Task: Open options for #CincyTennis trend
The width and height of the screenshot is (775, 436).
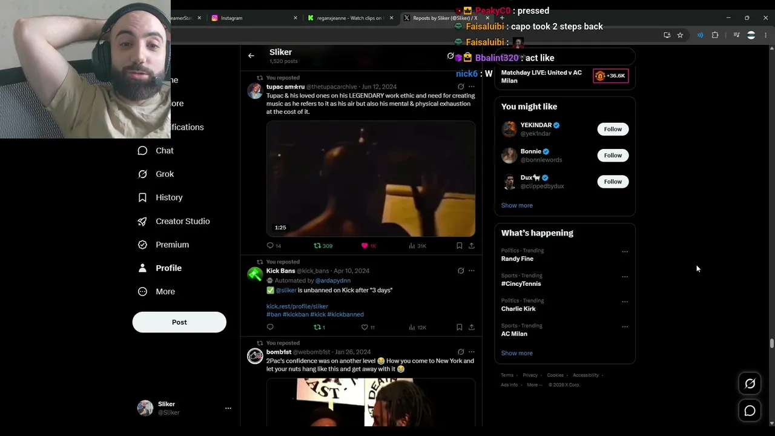Action: tap(625, 277)
